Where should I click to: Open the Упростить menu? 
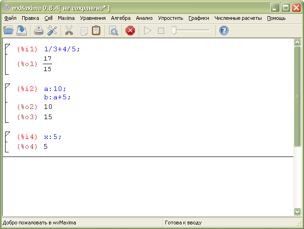click(x=170, y=18)
